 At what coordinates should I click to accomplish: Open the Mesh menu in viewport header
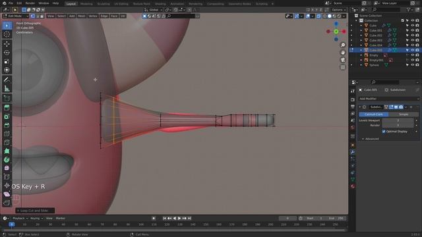point(81,16)
